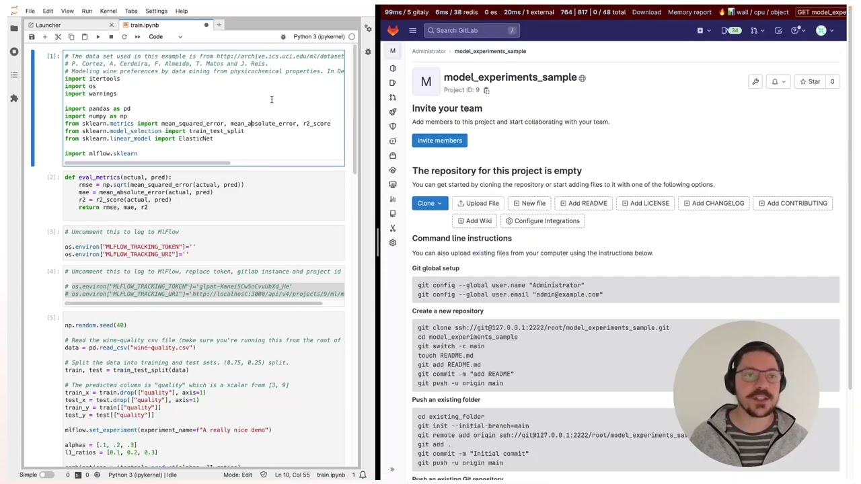Open the GitLab hamburger main menu

point(412,30)
